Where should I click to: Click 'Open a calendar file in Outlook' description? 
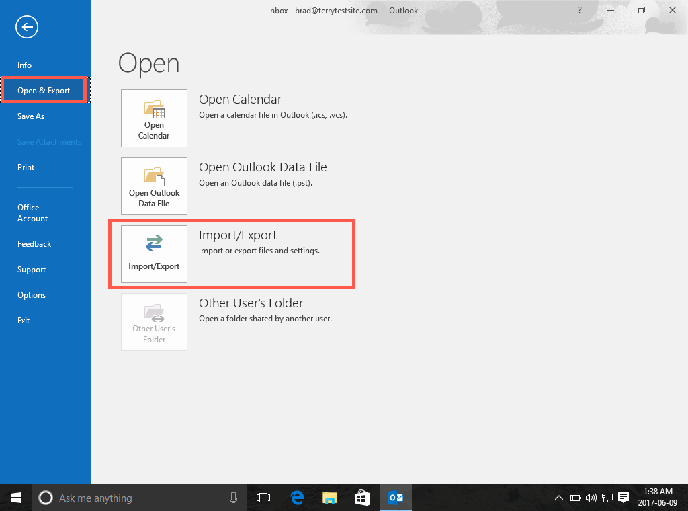[x=273, y=115]
